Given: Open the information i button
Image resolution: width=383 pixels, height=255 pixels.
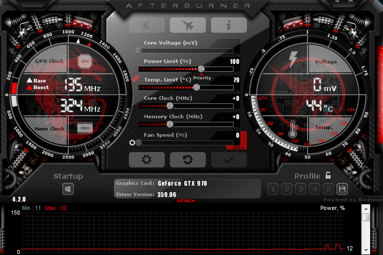Looking at the screenshot, I should (x=229, y=25).
